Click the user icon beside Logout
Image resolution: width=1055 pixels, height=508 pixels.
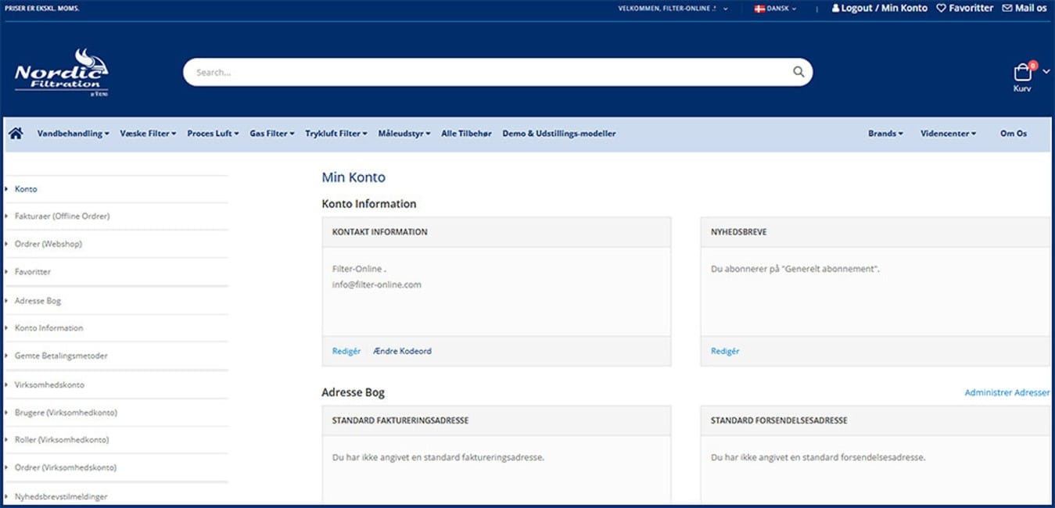tap(835, 8)
